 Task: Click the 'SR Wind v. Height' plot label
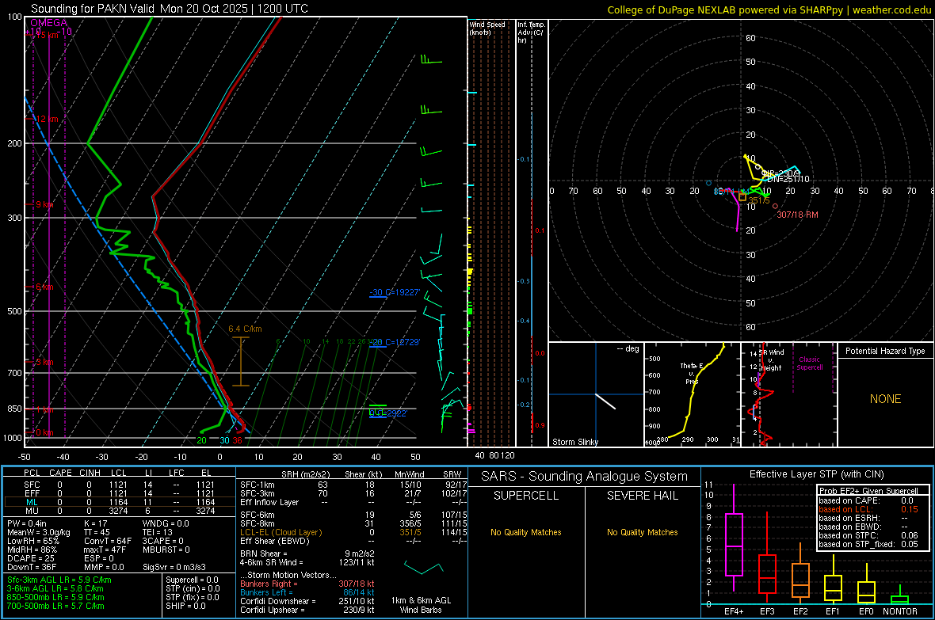[x=772, y=360]
